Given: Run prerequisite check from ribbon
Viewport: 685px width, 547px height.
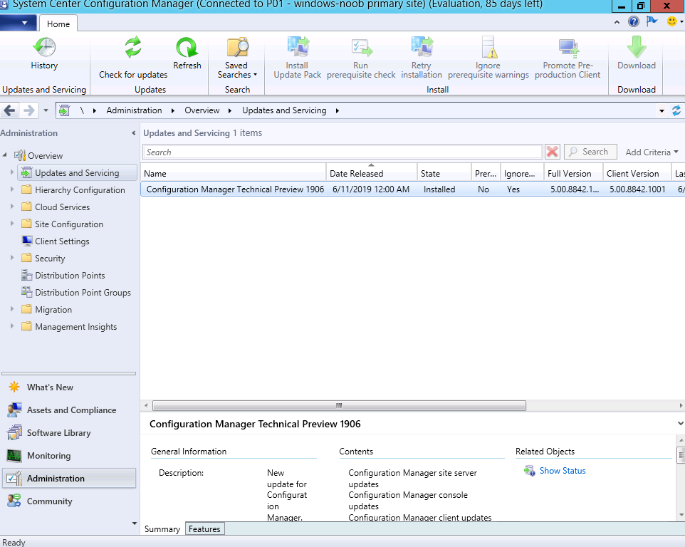Looking at the screenshot, I should coord(361,58).
